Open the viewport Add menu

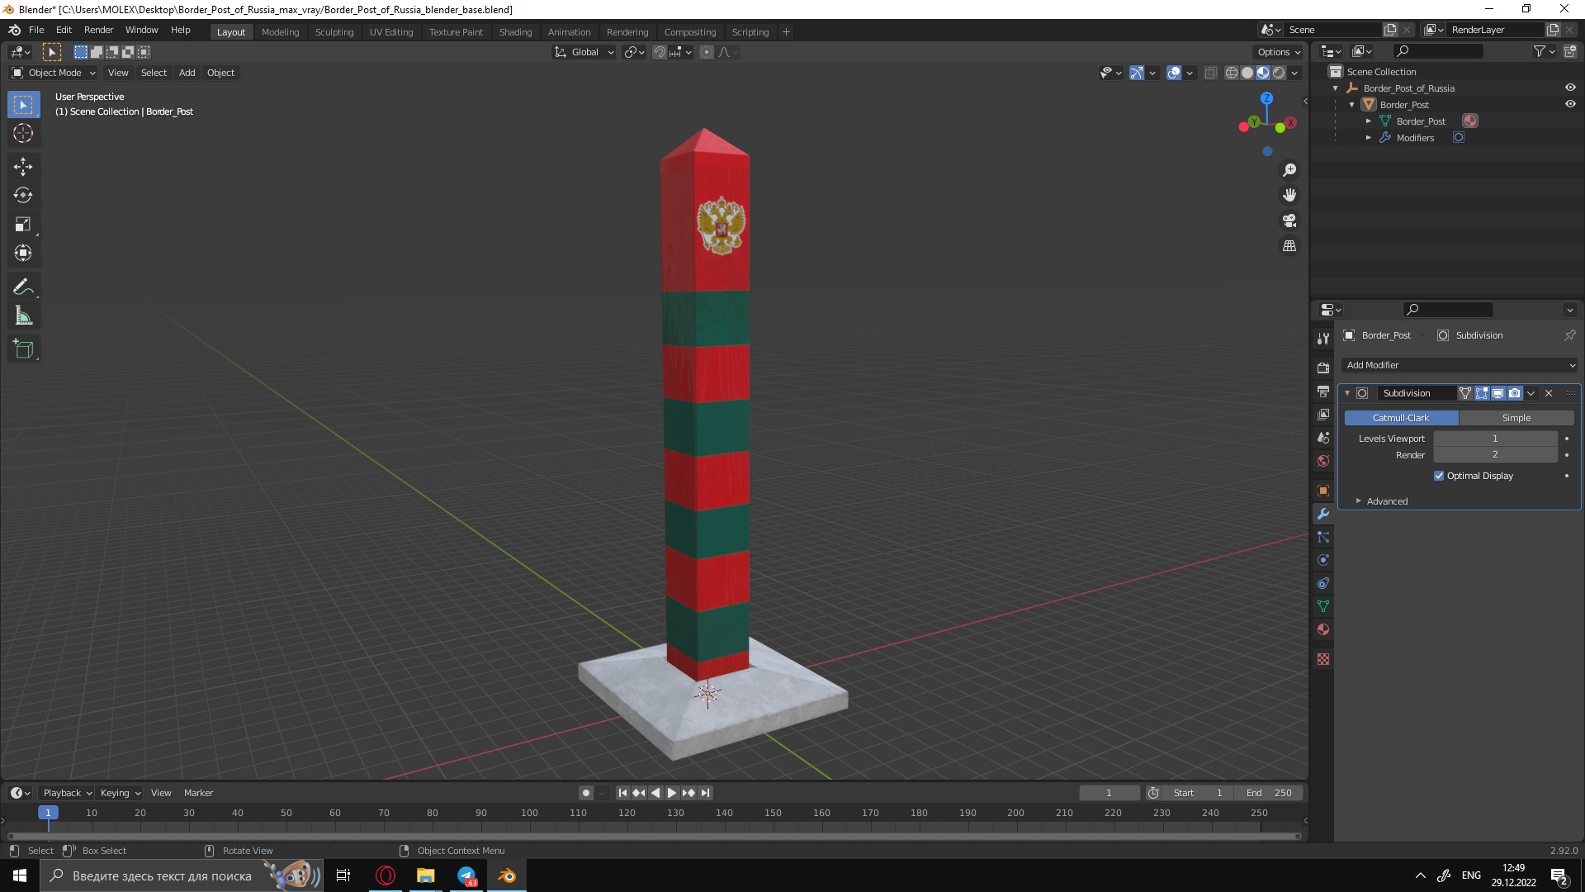[187, 73]
